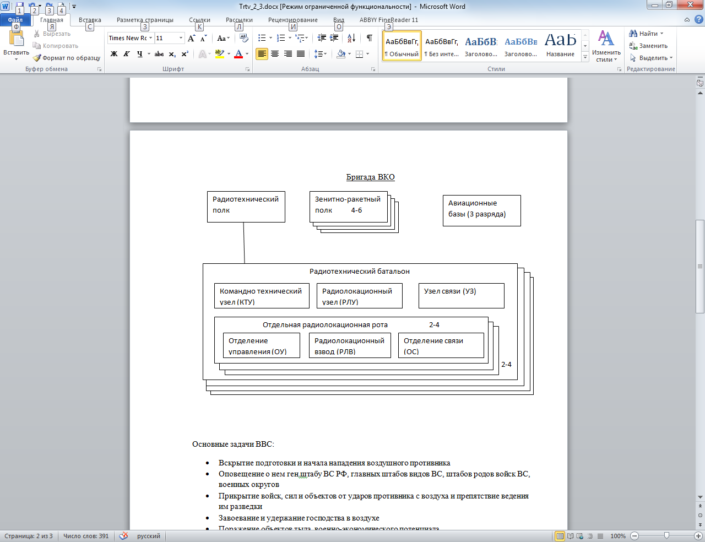Center the paragraph text
This screenshot has height=542, width=705.
tap(275, 54)
